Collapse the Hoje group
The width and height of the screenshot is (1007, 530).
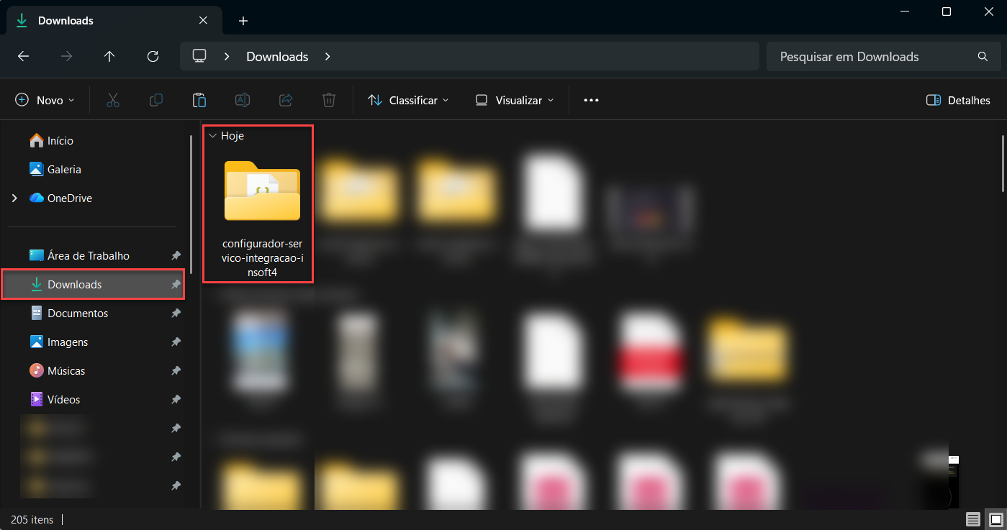point(212,136)
